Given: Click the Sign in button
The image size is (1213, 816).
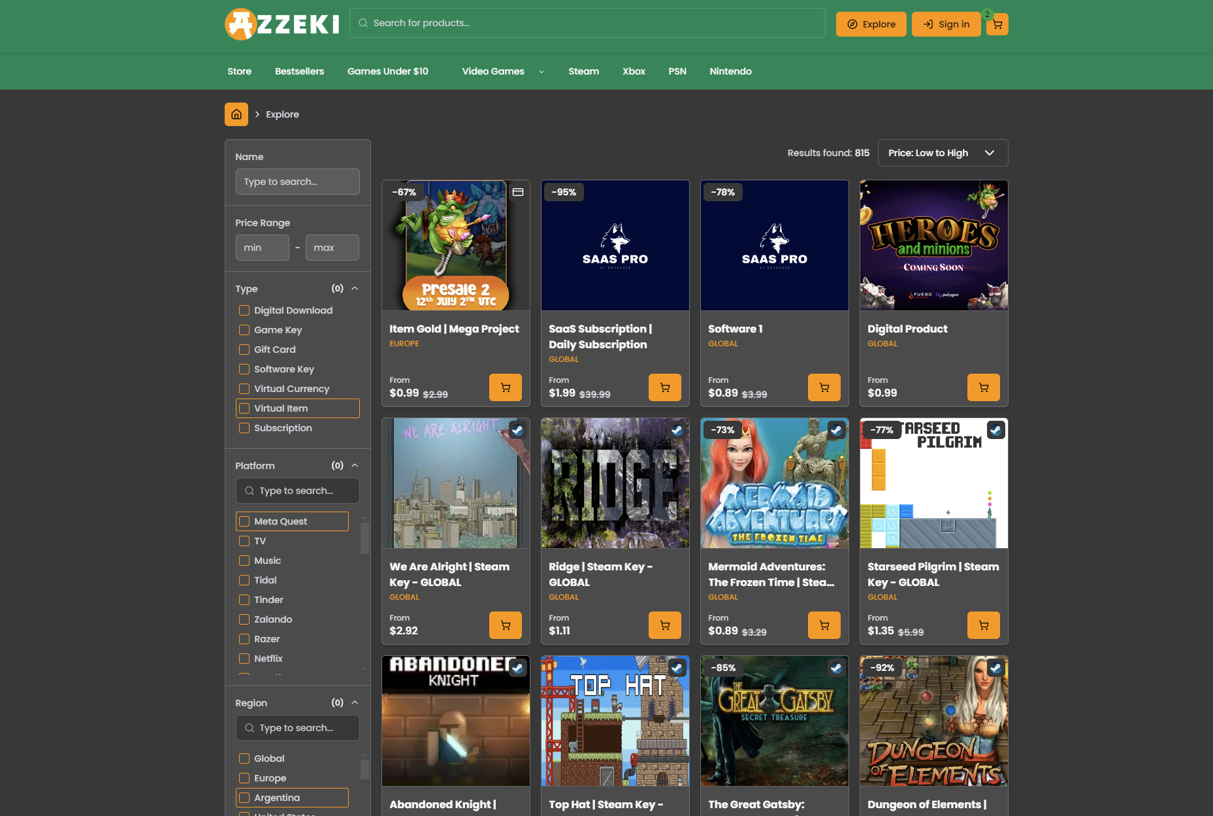Looking at the screenshot, I should (946, 24).
